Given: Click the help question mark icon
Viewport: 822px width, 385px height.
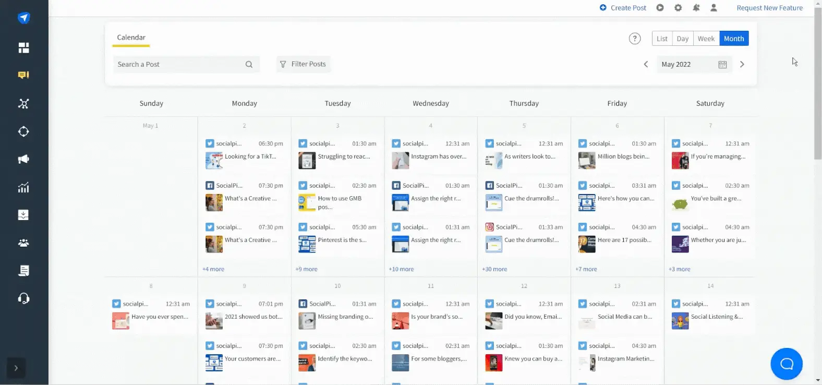Looking at the screenshot, I should 635,39.
